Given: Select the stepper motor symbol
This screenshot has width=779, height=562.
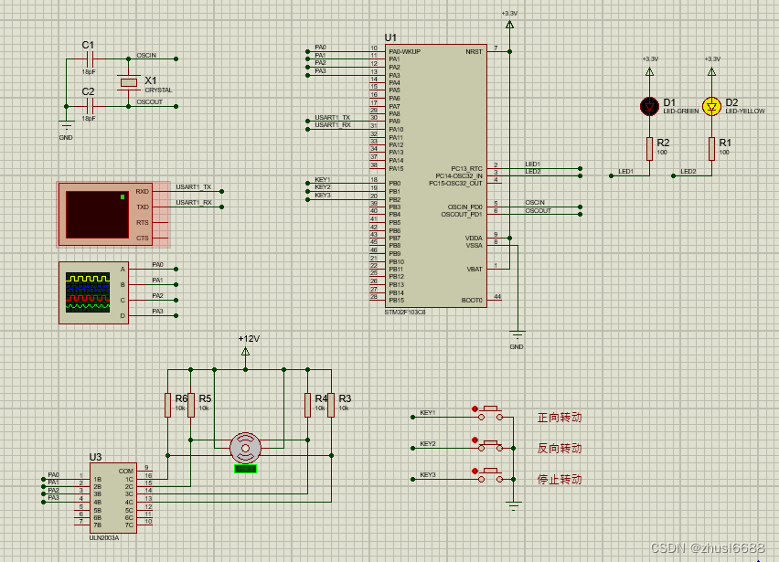Looking at the screenshot, I should pyautogui.click(x=246, y=446).
